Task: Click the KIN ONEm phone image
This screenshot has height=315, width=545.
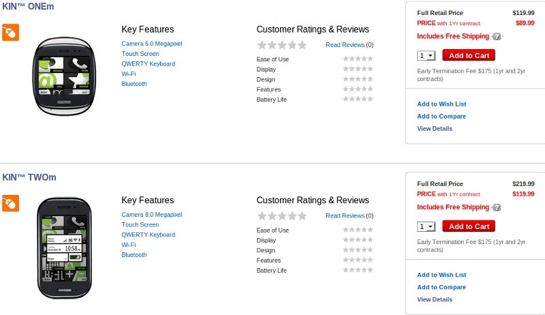Action: [x=64, y=76]
